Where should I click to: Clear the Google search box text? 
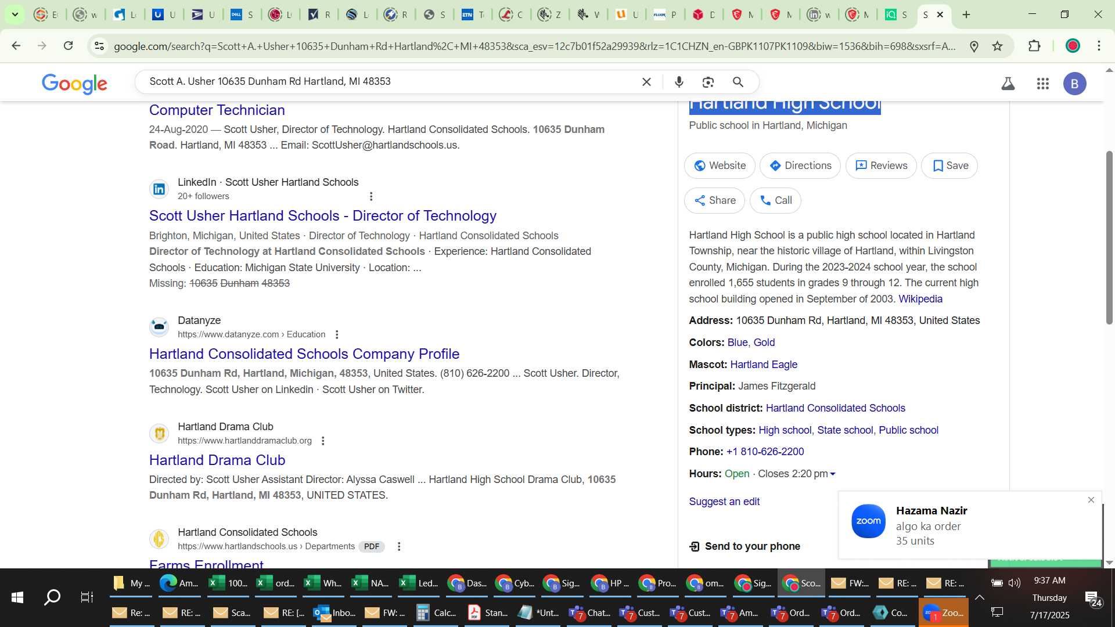pyautogui.click(x=646, y=82)
